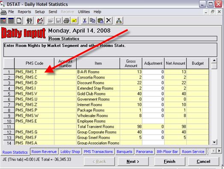Click the Budget column header

click(x=198, y=63)
